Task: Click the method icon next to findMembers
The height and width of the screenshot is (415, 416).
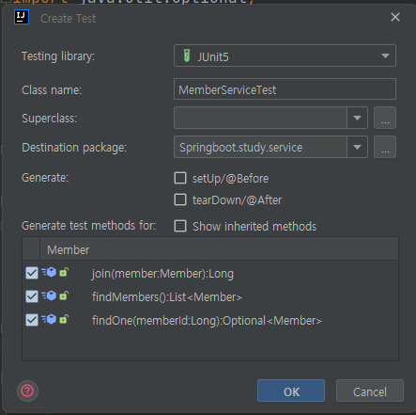Action: pos(49,295)
